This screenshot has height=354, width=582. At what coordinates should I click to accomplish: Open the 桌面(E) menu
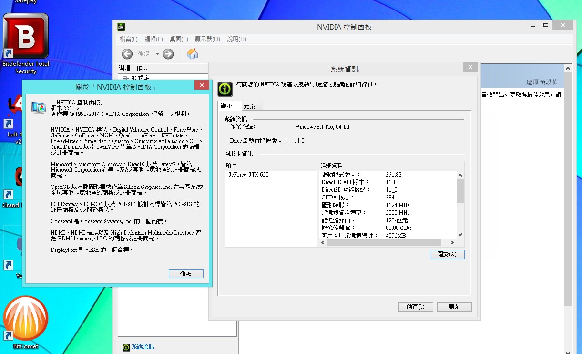tap(179, 39)
